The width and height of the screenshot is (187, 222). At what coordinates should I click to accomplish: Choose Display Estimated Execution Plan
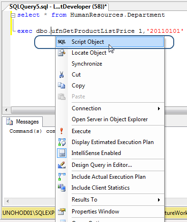110,142
